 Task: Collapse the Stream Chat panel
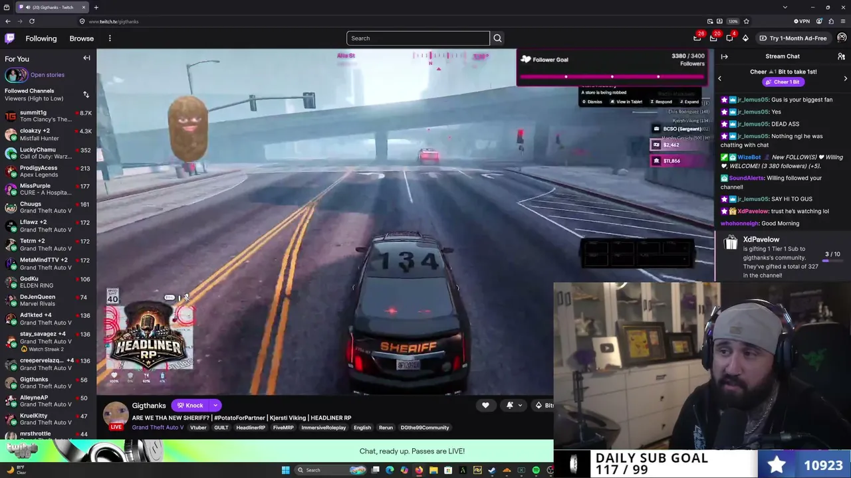point(725,56)
